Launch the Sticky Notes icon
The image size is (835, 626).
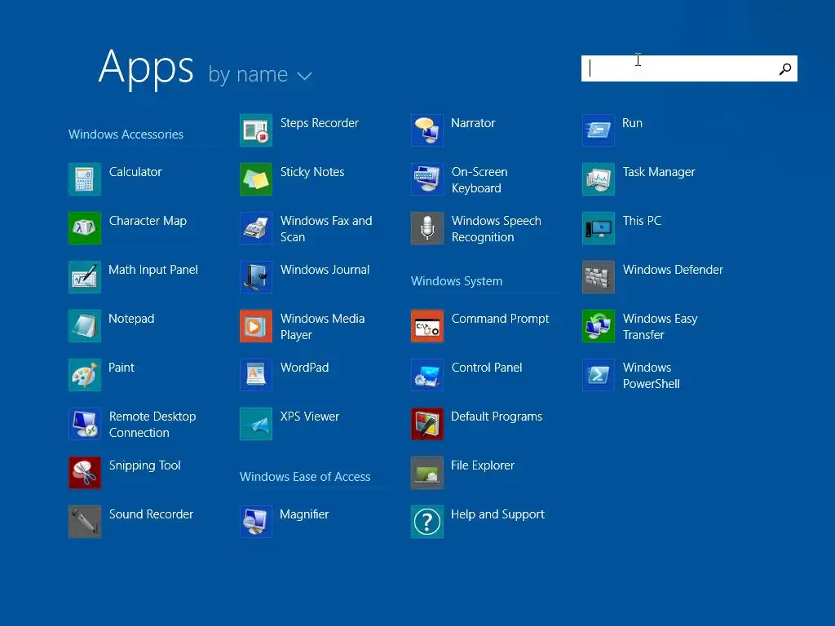256,179
